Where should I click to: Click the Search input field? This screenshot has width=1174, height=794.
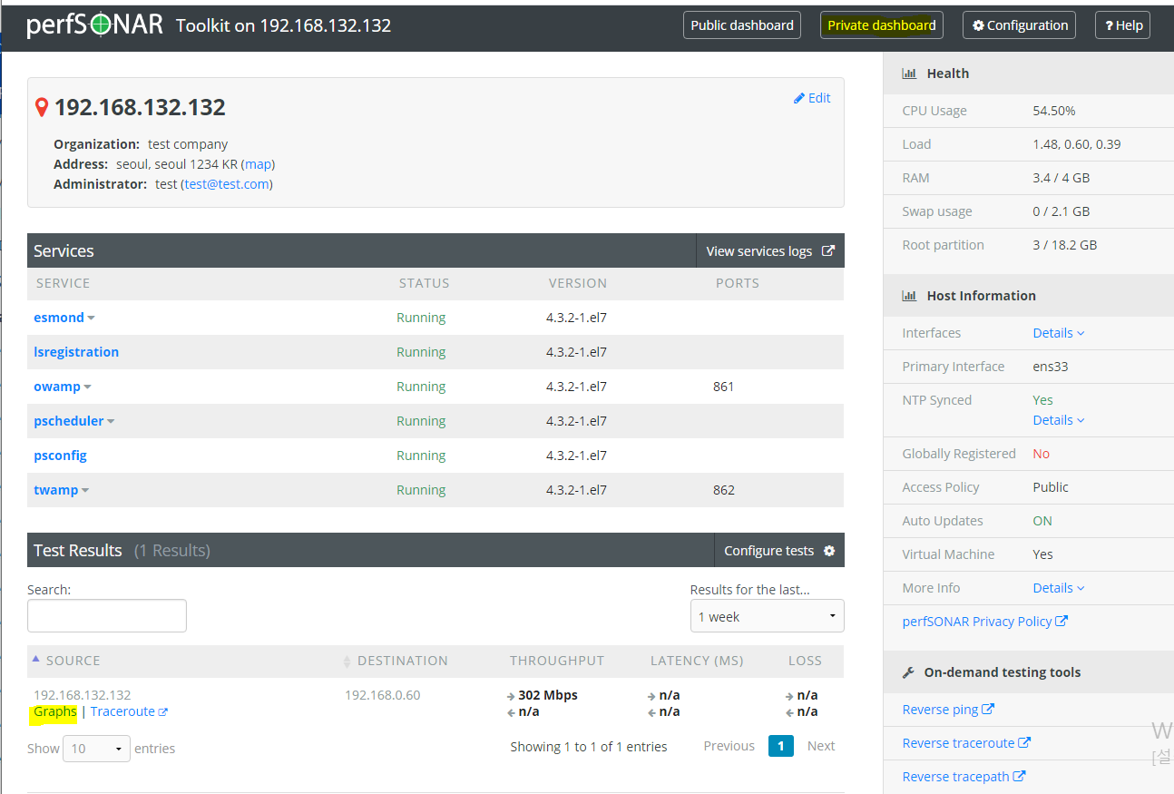(x=107, y=615)
